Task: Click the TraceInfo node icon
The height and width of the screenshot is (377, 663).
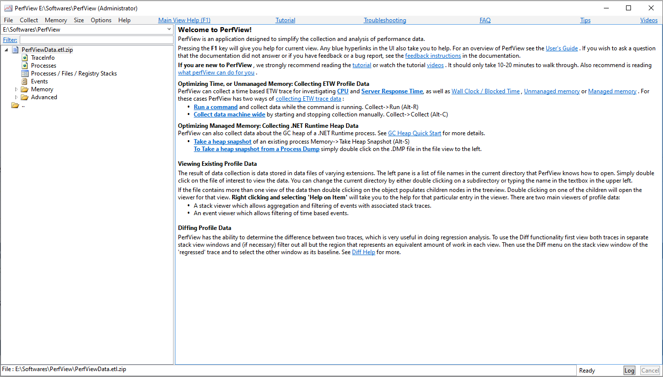Action: [25, 58]
